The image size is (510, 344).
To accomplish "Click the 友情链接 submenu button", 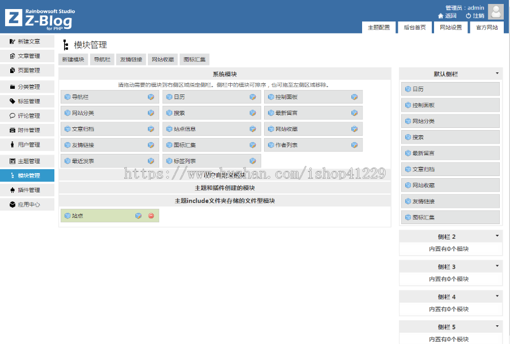I will [131, 59].
